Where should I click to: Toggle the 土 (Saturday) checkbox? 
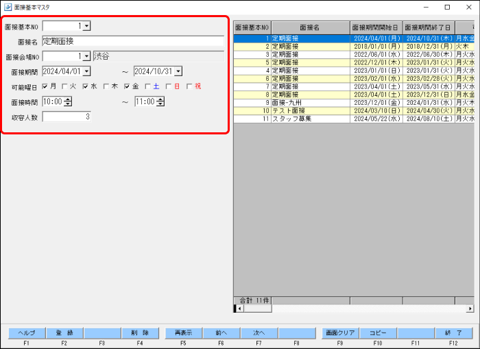tap(148, 86)
